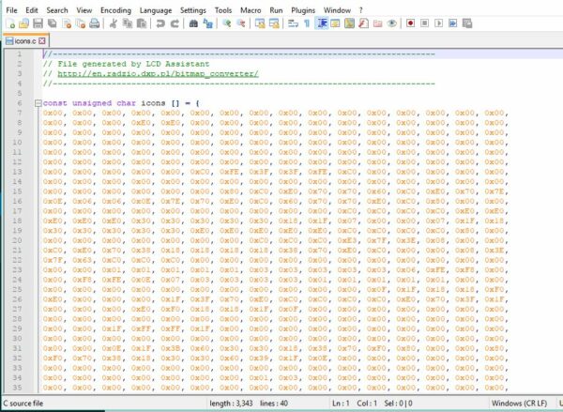This screenshot has width=563, height=412.
Task: Open file using folder toolbar icon
Action: coord(23,23)
